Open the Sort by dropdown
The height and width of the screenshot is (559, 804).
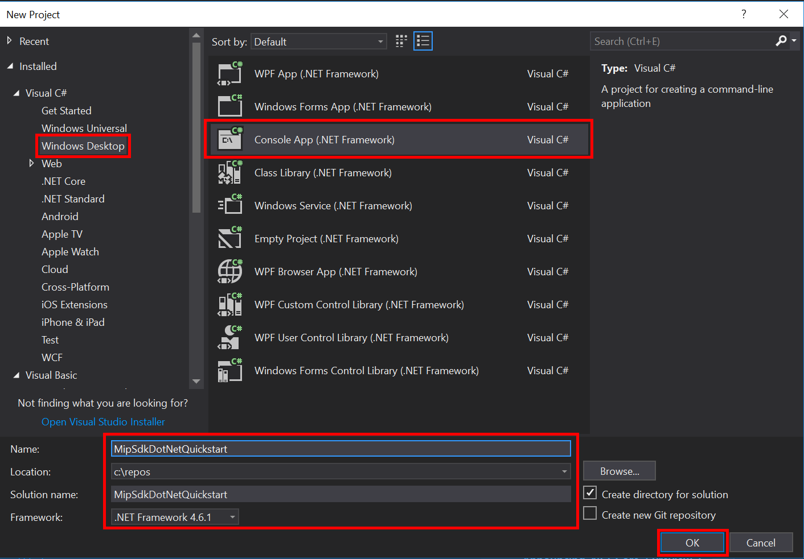pyautogui.click(x=379, y=41)
